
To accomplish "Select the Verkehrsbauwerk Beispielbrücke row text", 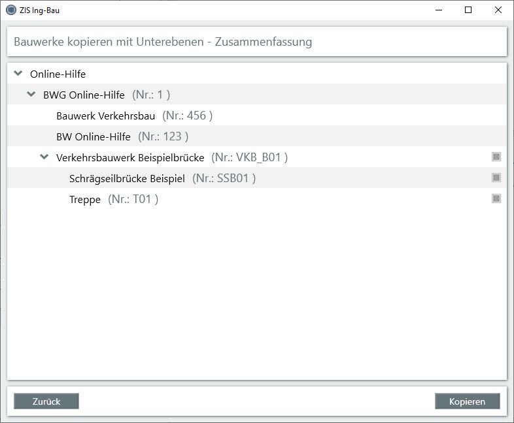I will click(x=130, y=158).
